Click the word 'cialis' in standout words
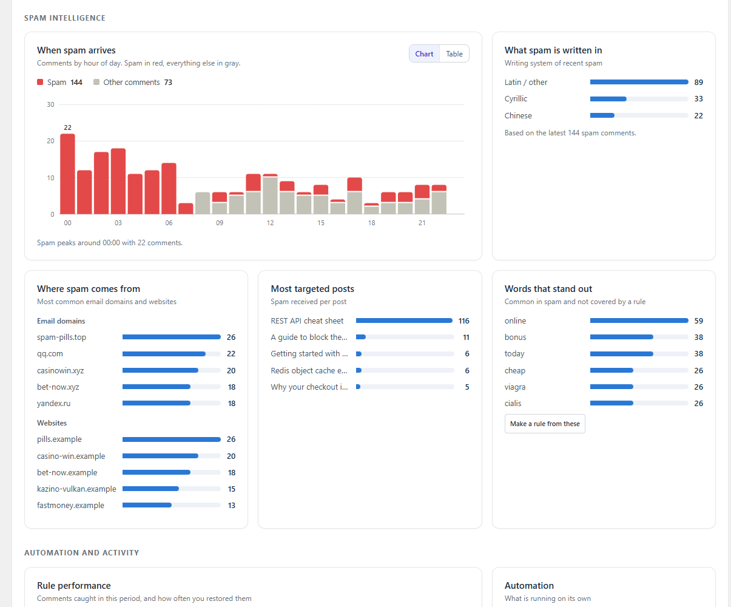731x607 pixels. [x=513, y=403]
